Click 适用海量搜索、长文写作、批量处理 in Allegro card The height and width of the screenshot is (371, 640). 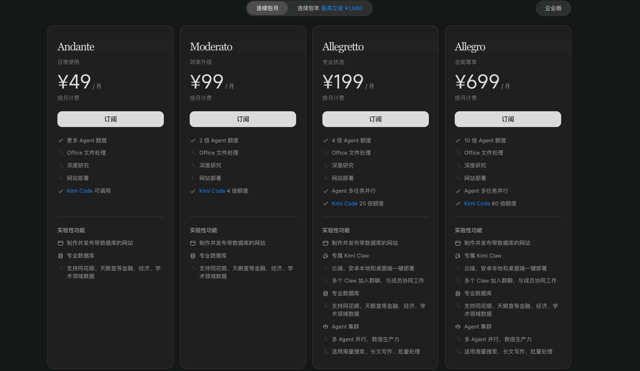coord(508,352)
